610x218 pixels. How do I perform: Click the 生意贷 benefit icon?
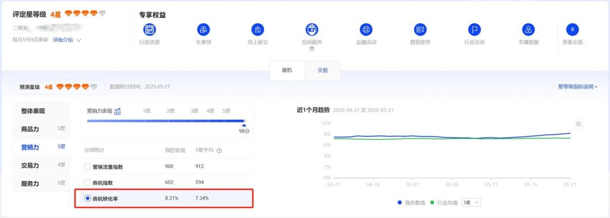[x=204, y=30]
